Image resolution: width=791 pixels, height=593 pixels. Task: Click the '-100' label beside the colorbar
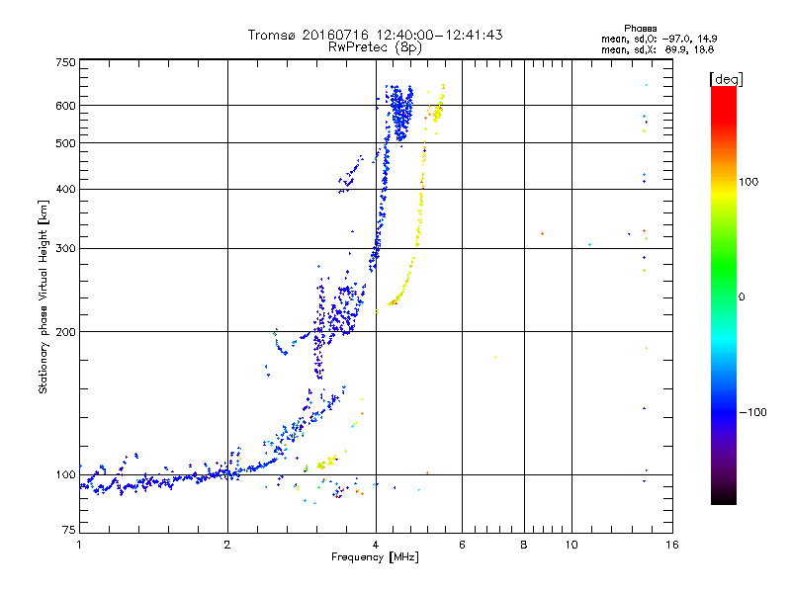pyautogui.click(x=753, y=412)
